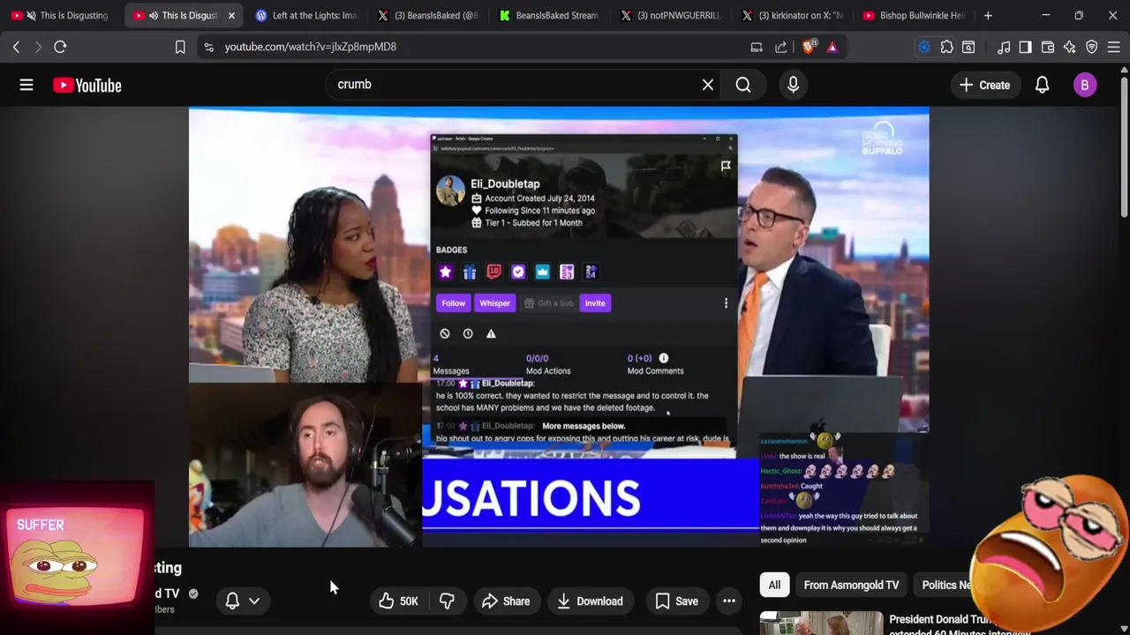Save video to a playlist

[676, 601]
